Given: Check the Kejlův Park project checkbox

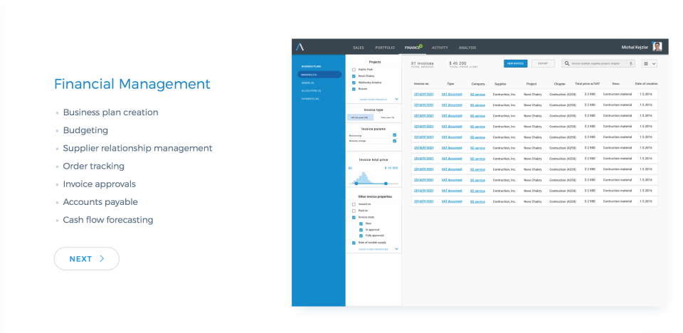Looking at the screenshot, I should click(x=354, y=70).
